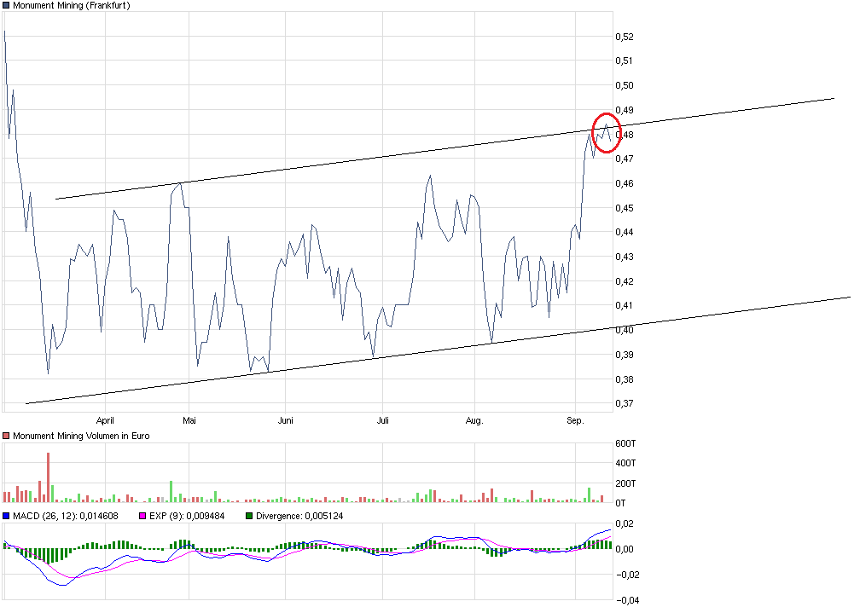Click the 0,40 price axis value
This screenshot has height=607, width=860.
pyautogui.click(x=625, y=330)
